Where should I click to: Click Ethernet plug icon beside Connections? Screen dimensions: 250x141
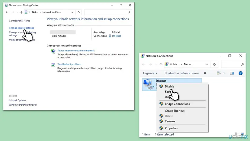click(110, 36)
